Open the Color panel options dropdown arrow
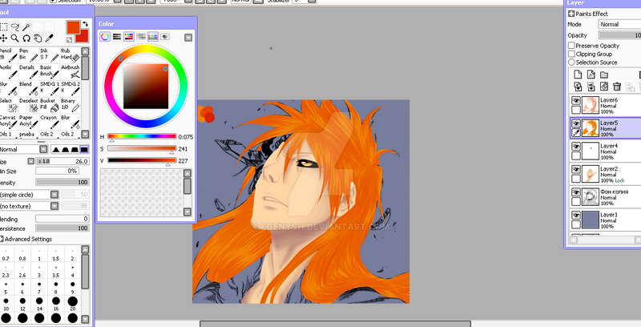Image resolution: width=641 pixels, height=327 pixels. coord(188,38)
